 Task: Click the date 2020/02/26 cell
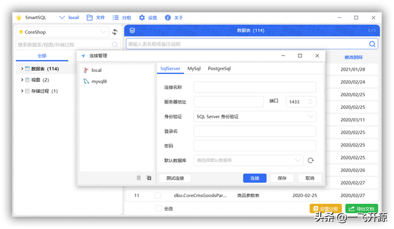tap(353, 170)
